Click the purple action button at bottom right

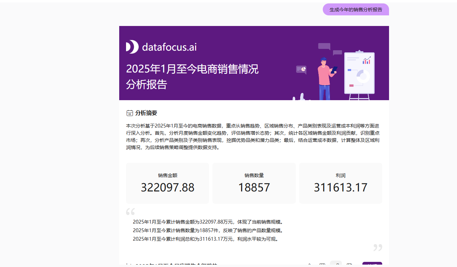372,265
